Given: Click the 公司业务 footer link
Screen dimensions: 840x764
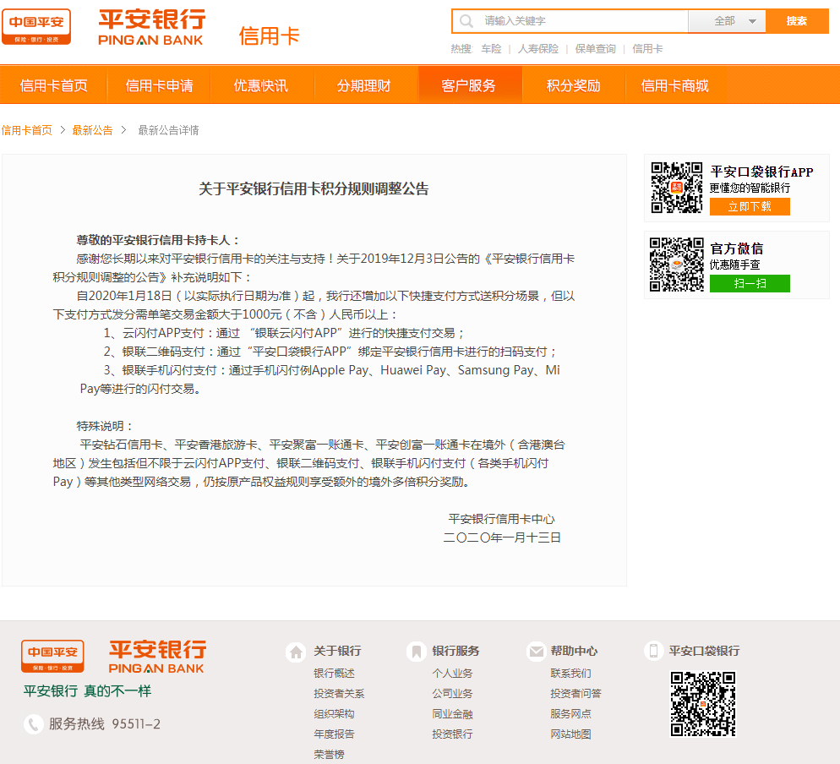Looking at the screenshot, I should 453,694.
